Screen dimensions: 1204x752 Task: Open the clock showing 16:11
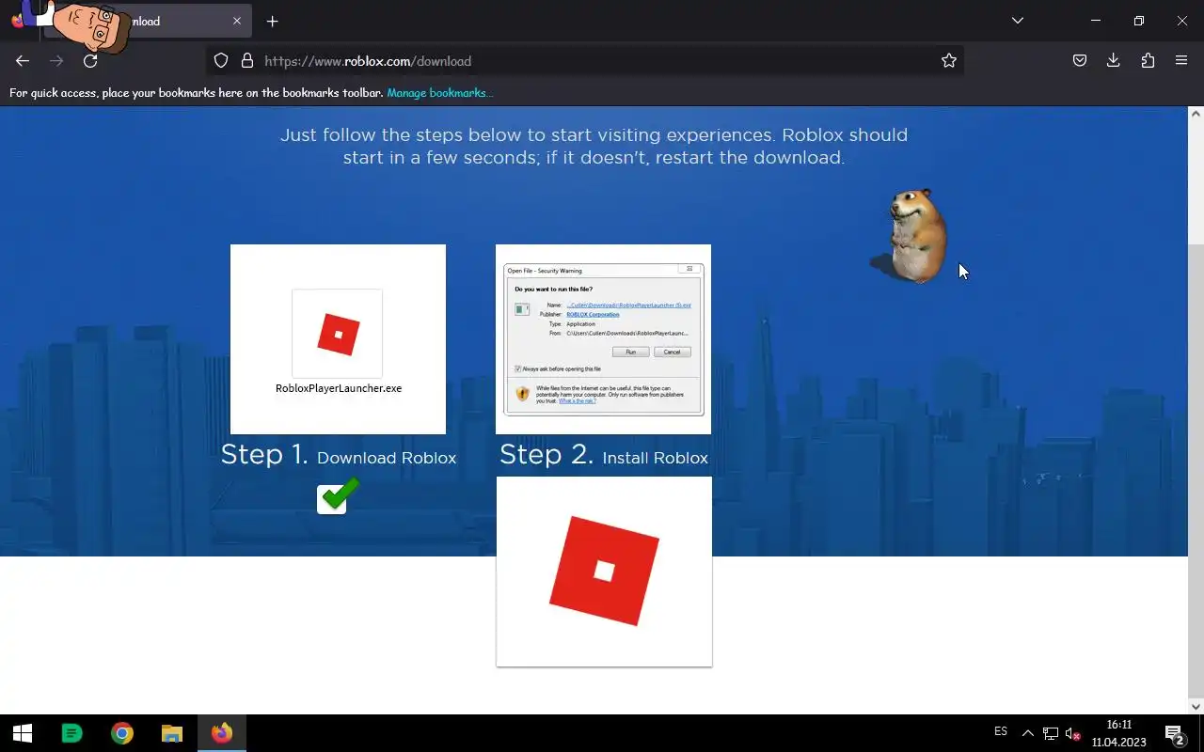click(x=1118, y=733)
